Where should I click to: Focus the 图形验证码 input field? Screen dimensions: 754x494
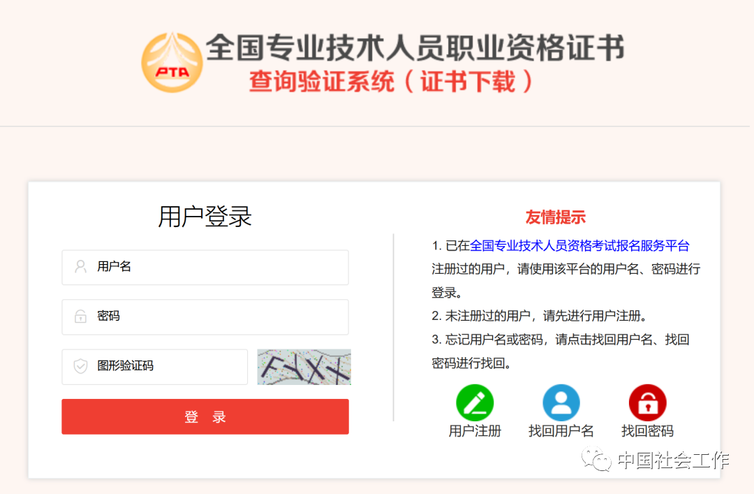coord(155,366)
